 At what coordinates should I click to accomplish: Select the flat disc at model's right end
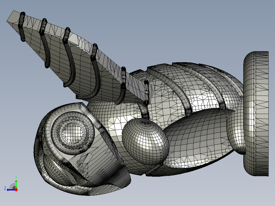[256, 114]
